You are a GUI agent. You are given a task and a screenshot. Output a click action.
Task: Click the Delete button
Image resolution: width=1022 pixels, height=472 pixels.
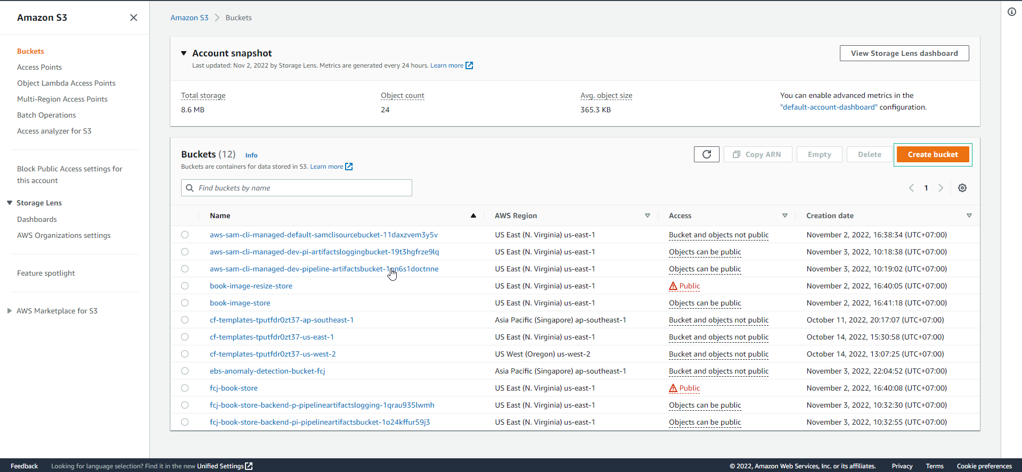(870, 154)
